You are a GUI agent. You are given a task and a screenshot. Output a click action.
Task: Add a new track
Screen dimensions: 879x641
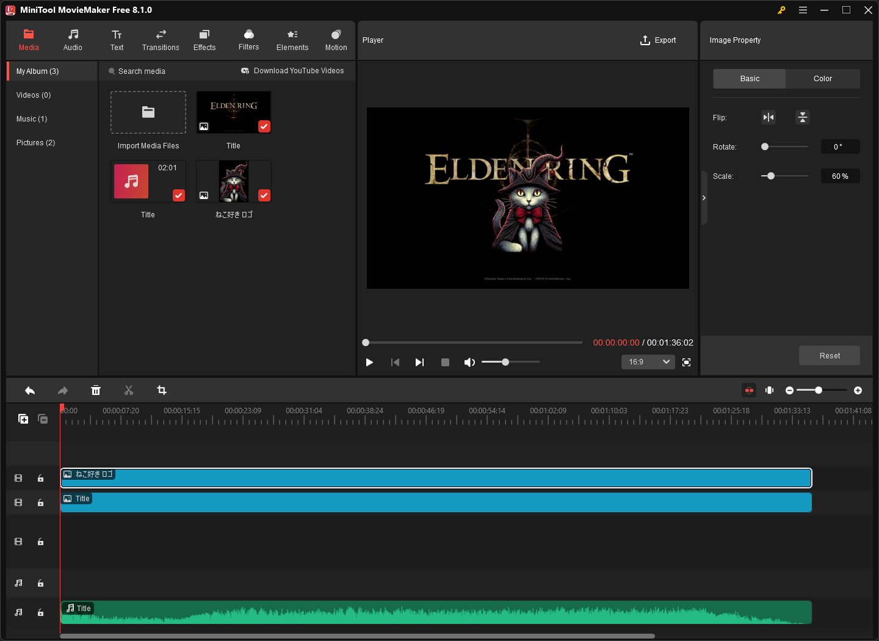coord(23,419)
